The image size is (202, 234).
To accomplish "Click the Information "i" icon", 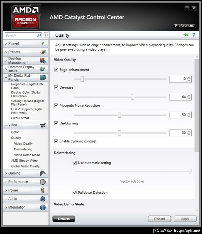I will tap(43, 207).
